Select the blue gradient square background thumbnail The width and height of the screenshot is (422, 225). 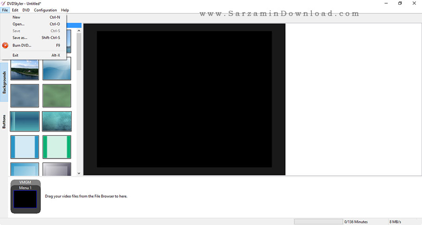(x=24, y=169)
